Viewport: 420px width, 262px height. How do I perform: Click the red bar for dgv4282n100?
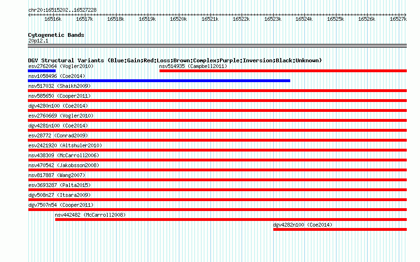pos(340,229)
